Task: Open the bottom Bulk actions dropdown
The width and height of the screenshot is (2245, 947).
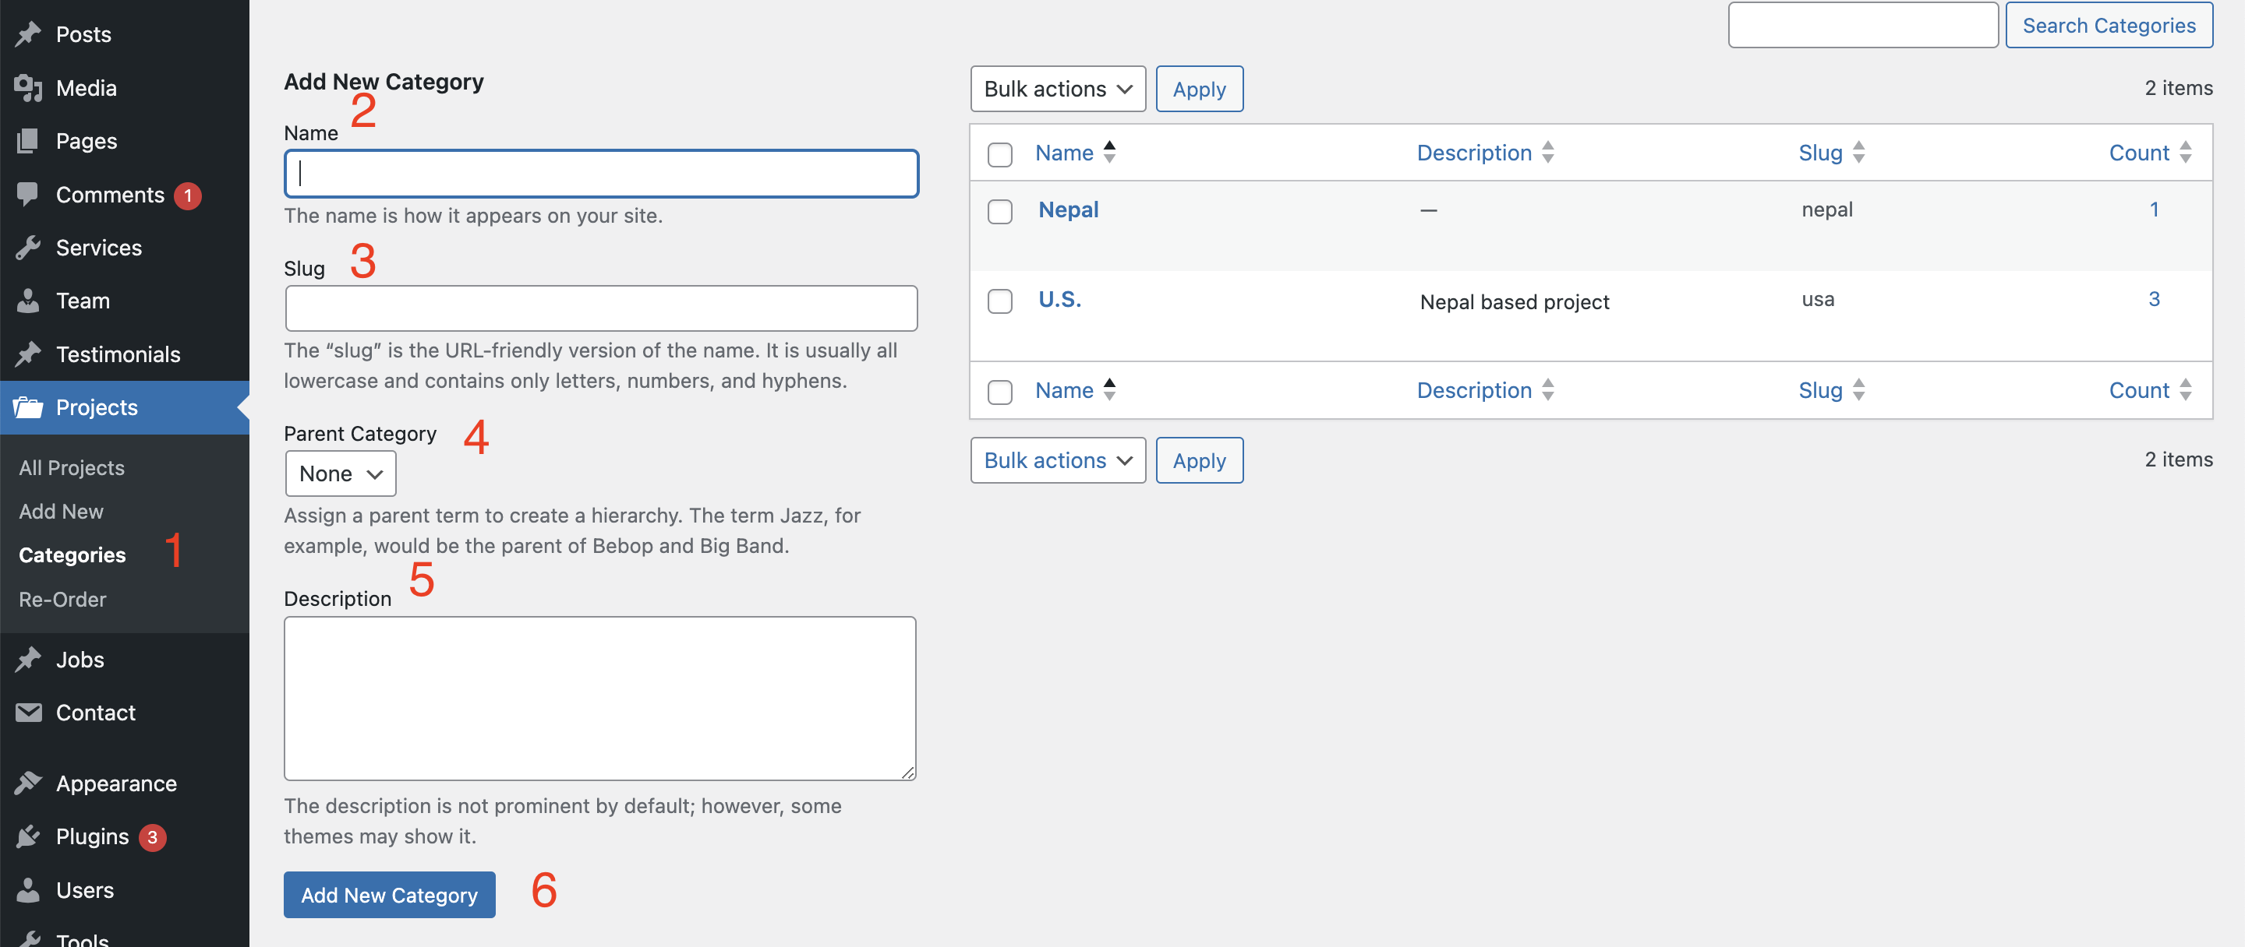Action: tap(1058, 460)
